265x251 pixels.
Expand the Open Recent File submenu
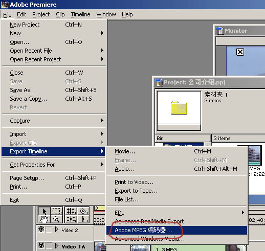102,50
